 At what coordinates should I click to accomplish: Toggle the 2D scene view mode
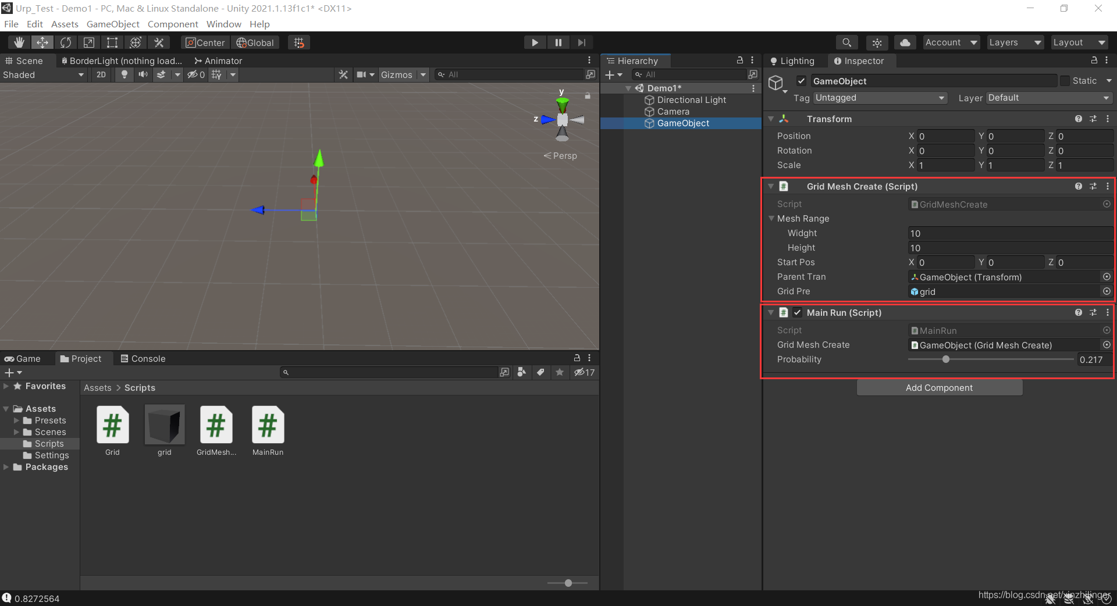pyautogui.click(x=101, y=74)
